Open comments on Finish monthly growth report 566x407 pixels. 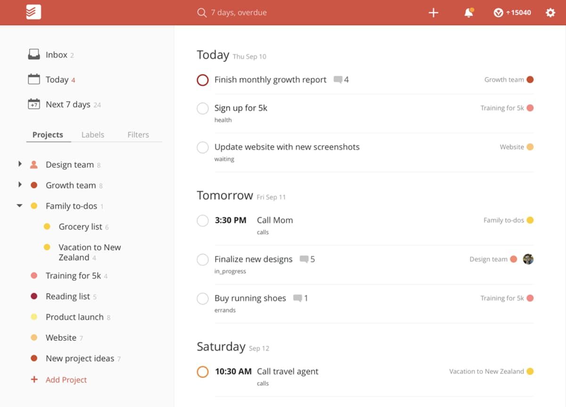tap(339, 79)
